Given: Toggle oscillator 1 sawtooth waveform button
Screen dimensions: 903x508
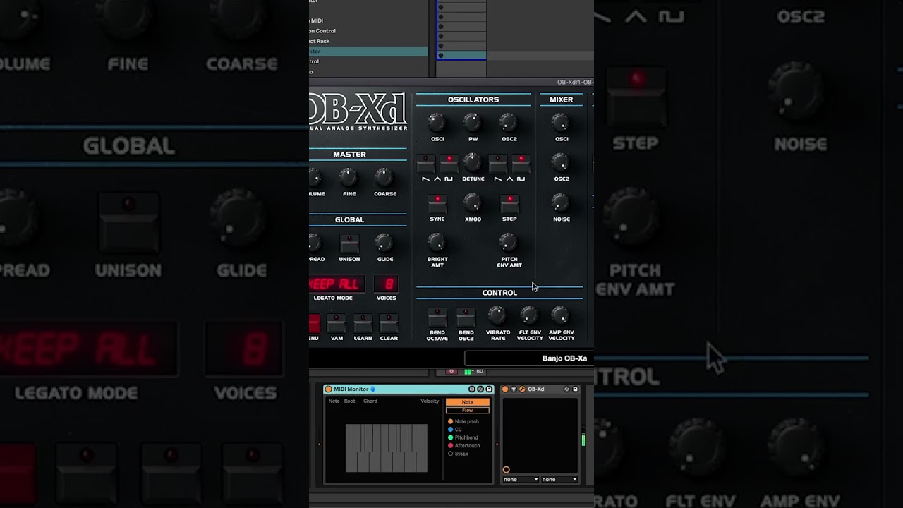Looking at the screenshot, I should tap(425, 164).
